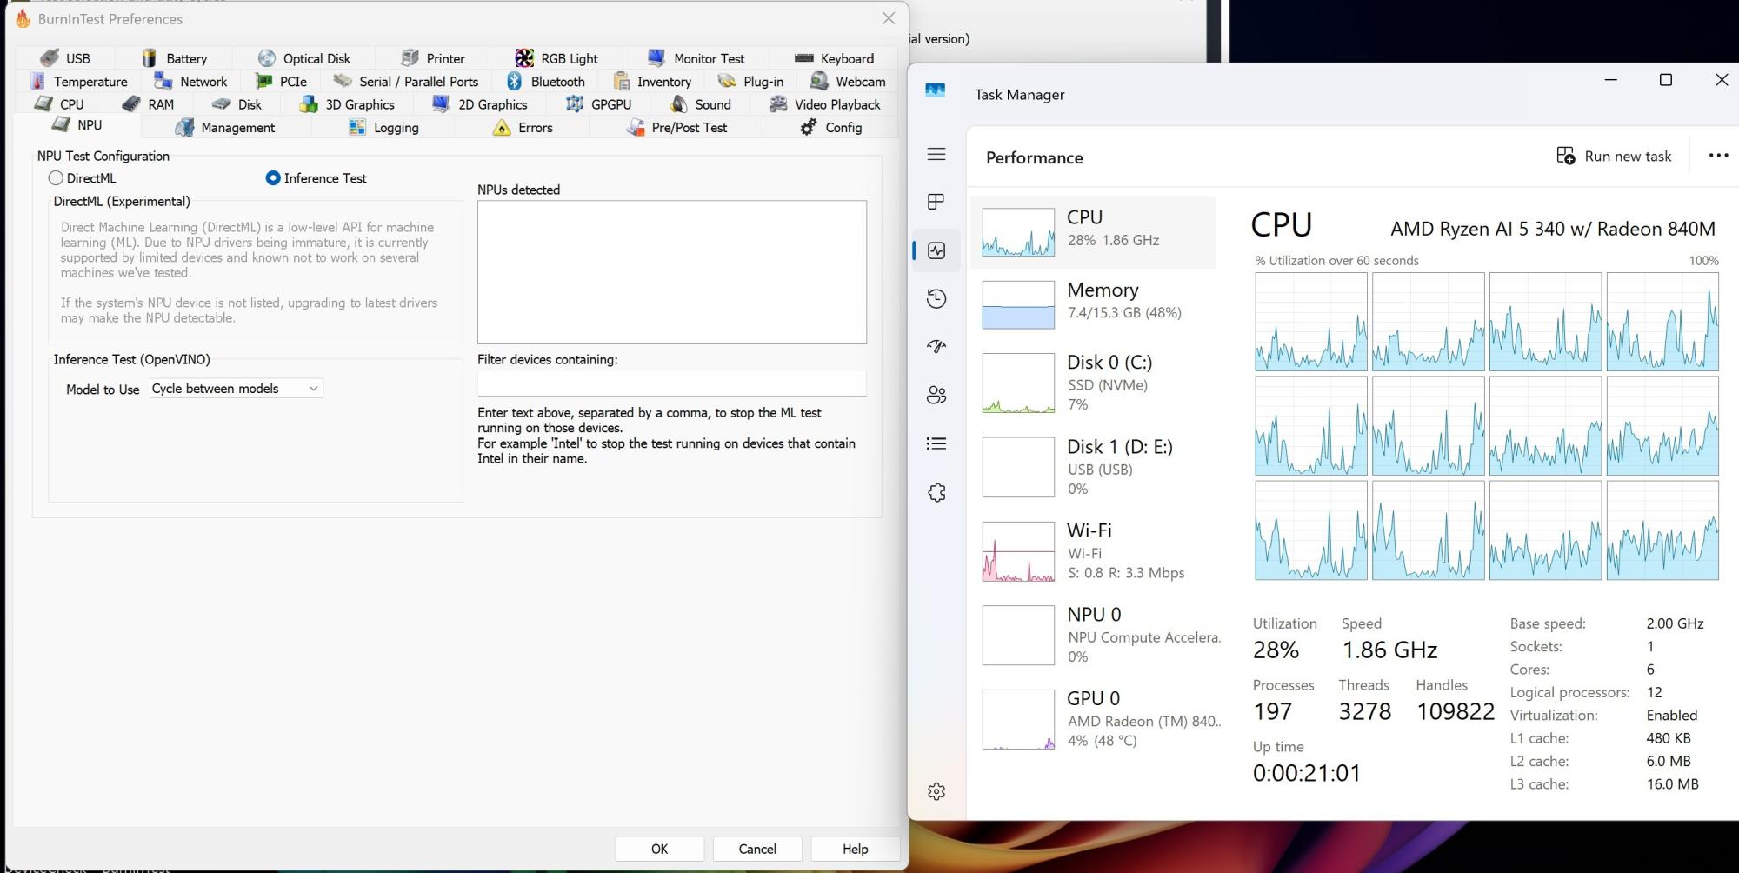1739x873 pixels.
Task: Select Disk 1 (D: E:) performance entry
Action: tap(1095, 467)
